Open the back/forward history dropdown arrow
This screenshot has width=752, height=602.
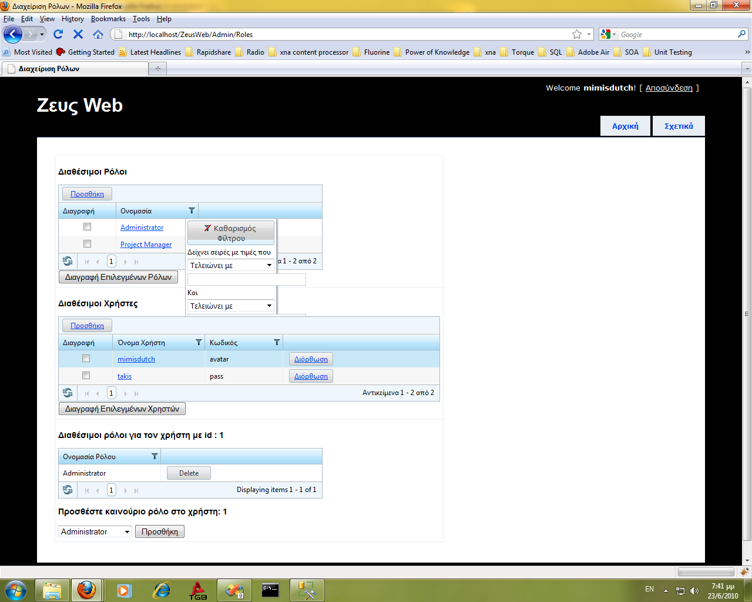(x=42, y=35)
